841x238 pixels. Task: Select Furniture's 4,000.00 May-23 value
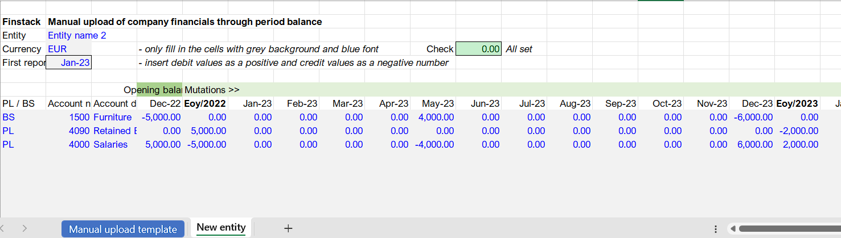click(x=433, y=117)
